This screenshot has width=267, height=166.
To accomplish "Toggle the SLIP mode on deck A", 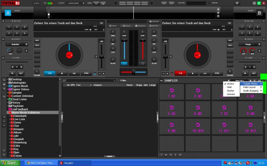I will point(37,41).
